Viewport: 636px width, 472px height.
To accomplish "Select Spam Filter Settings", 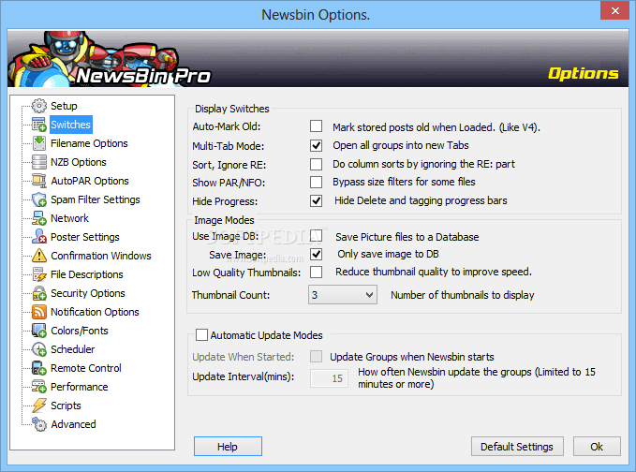I will pos(95,199).
